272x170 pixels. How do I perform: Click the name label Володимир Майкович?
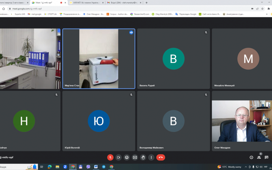(151, 148)
